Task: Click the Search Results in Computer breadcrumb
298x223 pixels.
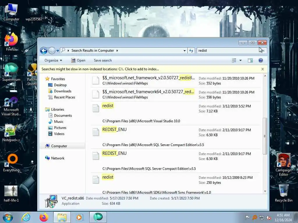Action: 93,51
